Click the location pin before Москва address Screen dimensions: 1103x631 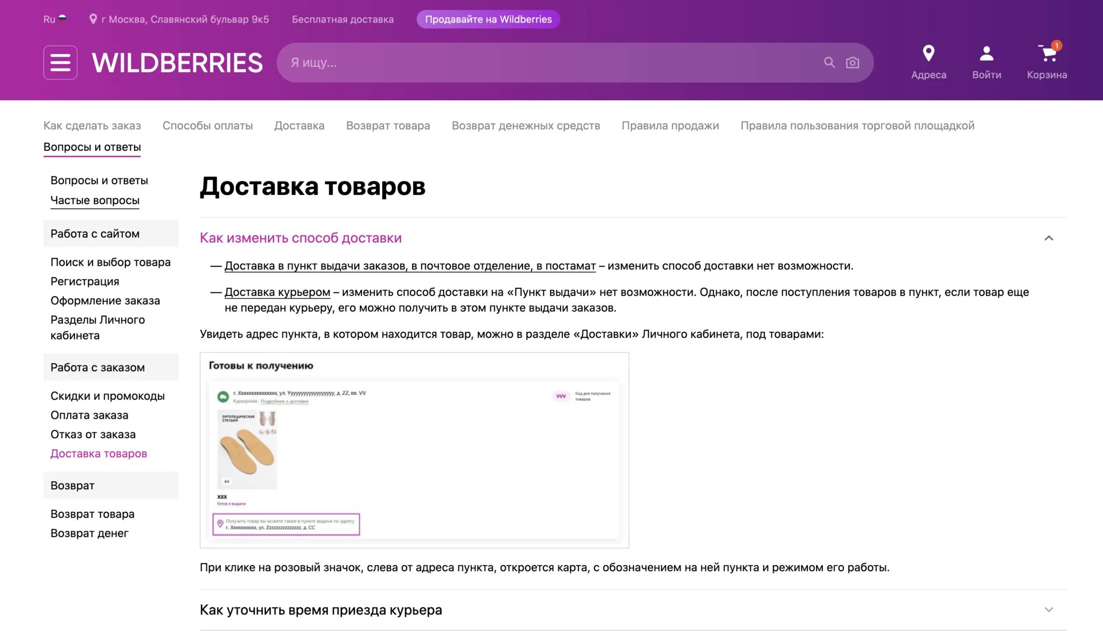(x=93, y=19)
